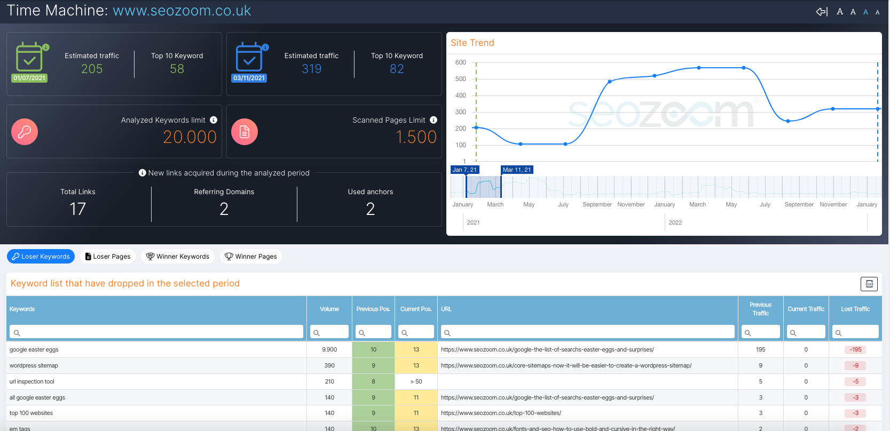Select the 'wordpress sitemap' keyword cell
This screenshot has width=890, height=431.
tap(156, 366)
